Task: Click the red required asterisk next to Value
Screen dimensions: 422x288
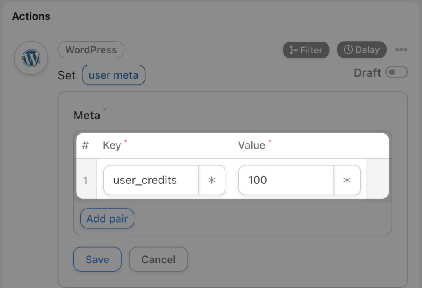Action: tap(270, 142)
